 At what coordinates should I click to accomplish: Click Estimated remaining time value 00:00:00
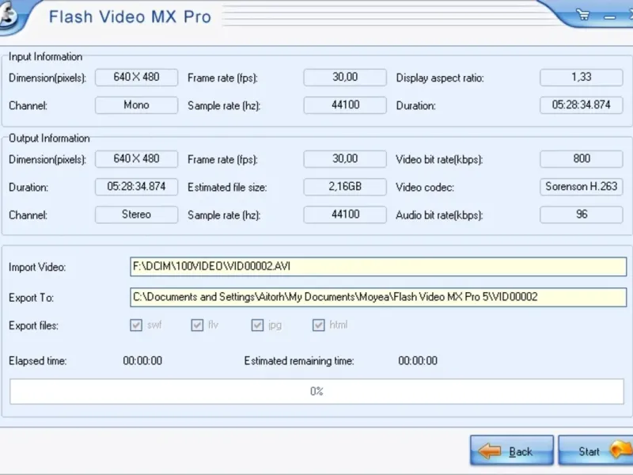pyautogui.click(x=418, y=361)
